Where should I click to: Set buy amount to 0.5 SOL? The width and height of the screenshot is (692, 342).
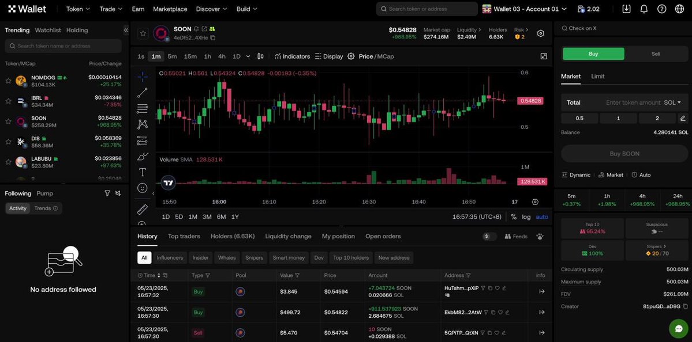579,119
